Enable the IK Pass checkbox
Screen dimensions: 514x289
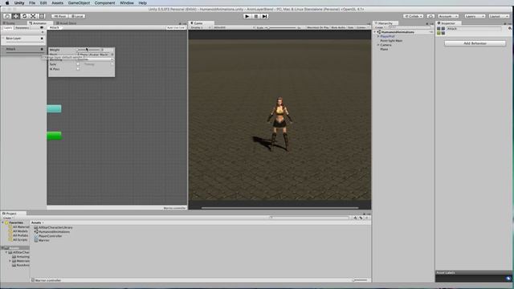coord(78,69)
